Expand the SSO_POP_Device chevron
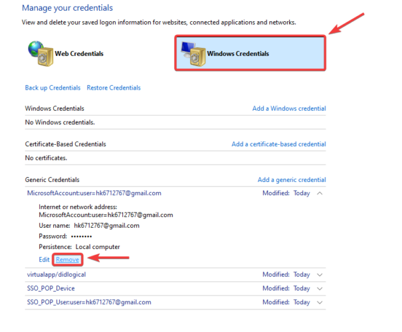The height and width of the screenshot is (332, 402). click(320, 288)
